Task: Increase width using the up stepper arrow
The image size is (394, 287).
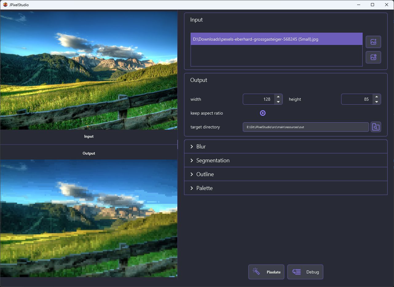Action: [x=278, y=97]
